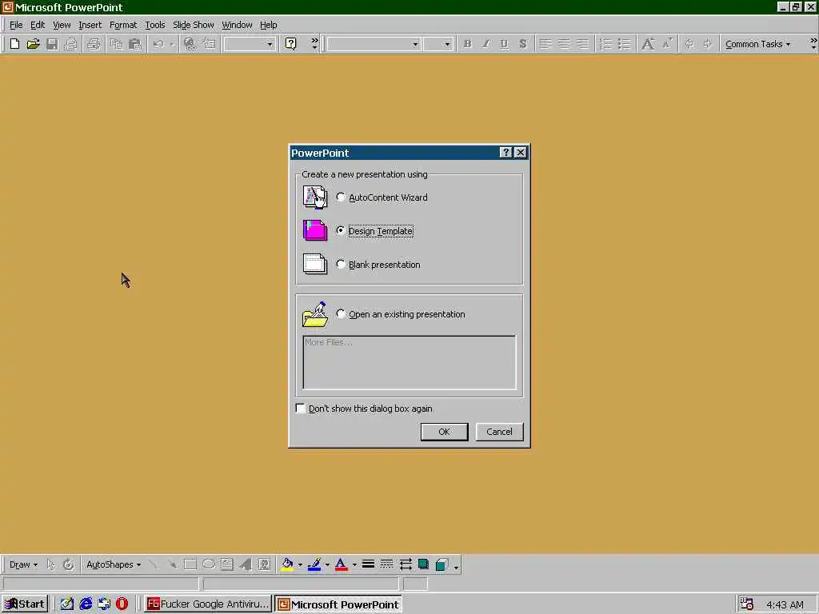Image resolution: width=819 pixels, height=614 pixels.
Task: Apply the yellow Fill Color bucket
Action: [287, 564]
